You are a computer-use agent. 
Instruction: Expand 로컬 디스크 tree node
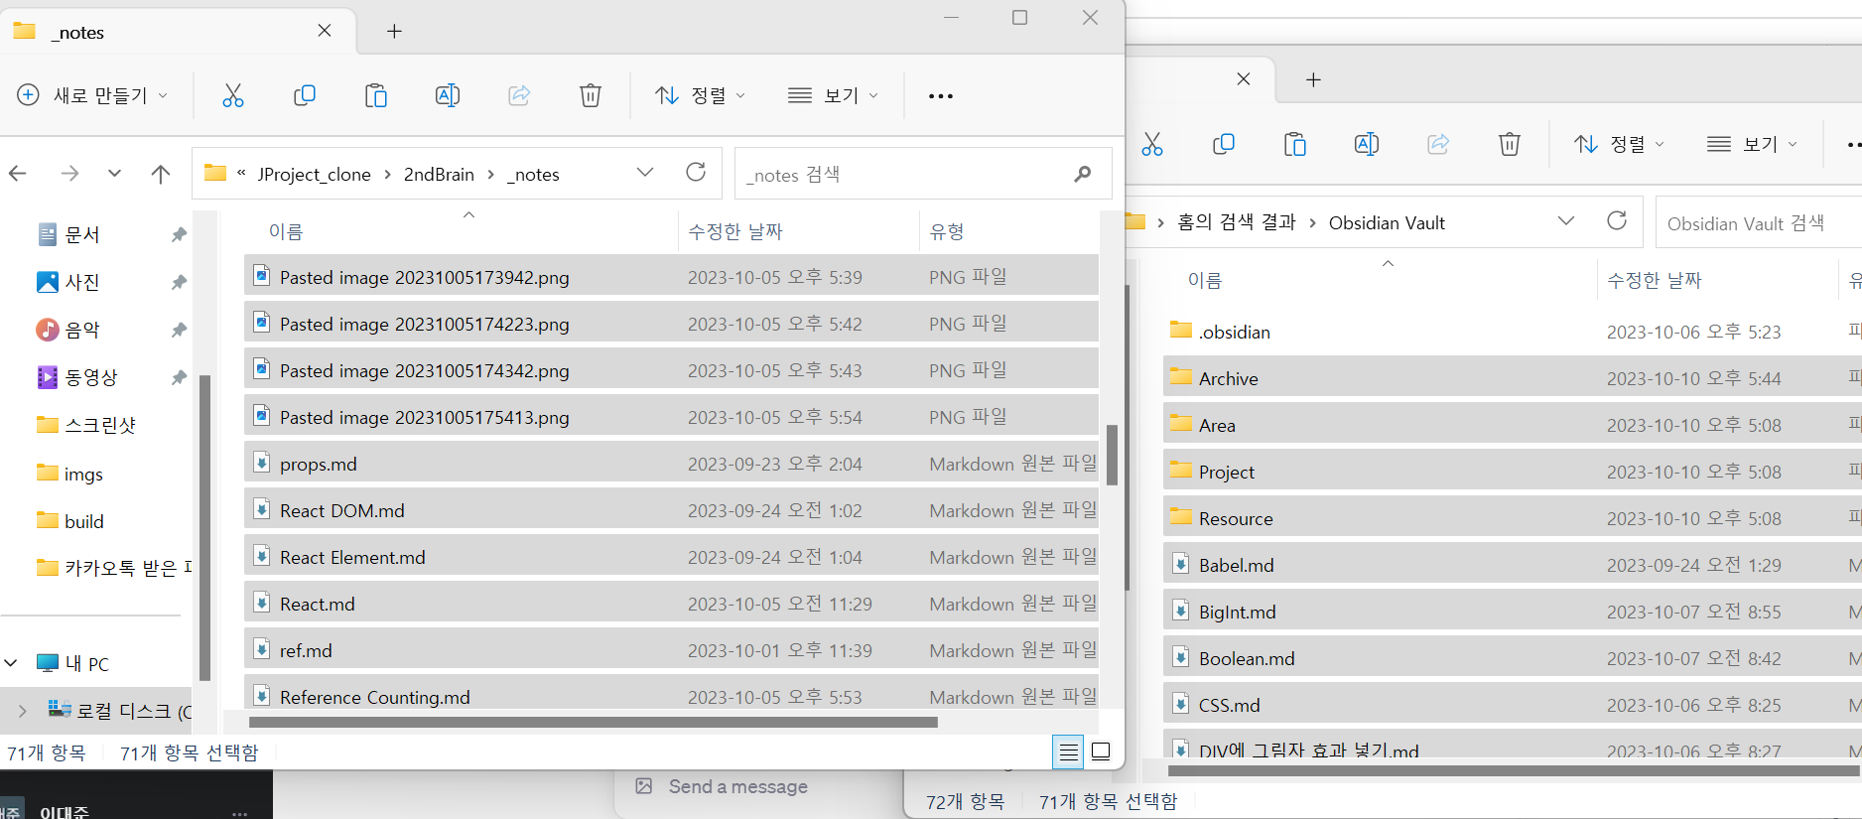pos(22,711)
